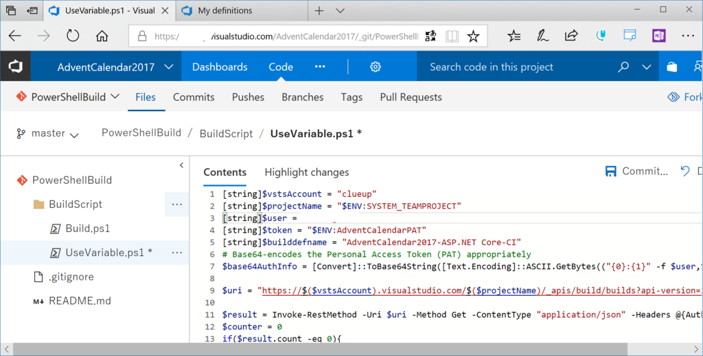Add page to favorites with the star icon
Screen dimensions: 703x356
coord(473,36)
